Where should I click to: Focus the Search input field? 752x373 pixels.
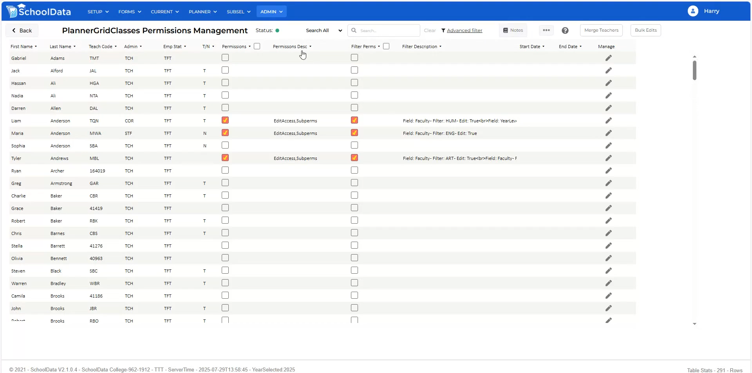(x=384, y=30)
